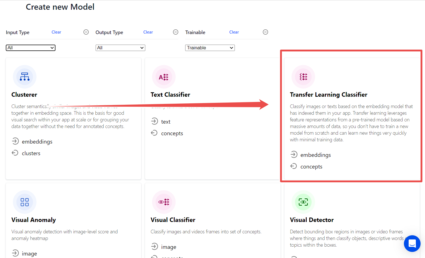Click the embeddings input arrow under Clusterer
Viewport: 425px width, 258px height.
pyautogui.click(x=16, y=141)
